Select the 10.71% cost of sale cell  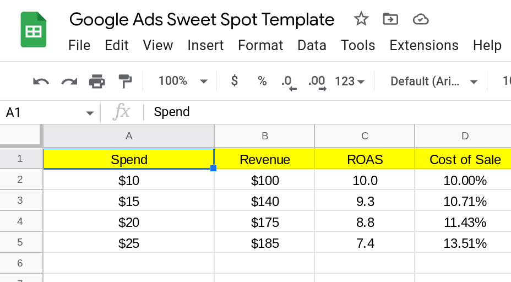coord(463,201)
